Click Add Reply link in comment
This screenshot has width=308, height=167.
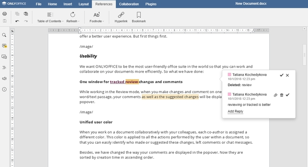235,111
